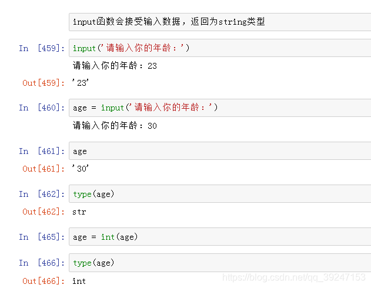Select the Out[459] result '23'
The width and height of the screenshot is (371, 288).
(x=81, y=83)
